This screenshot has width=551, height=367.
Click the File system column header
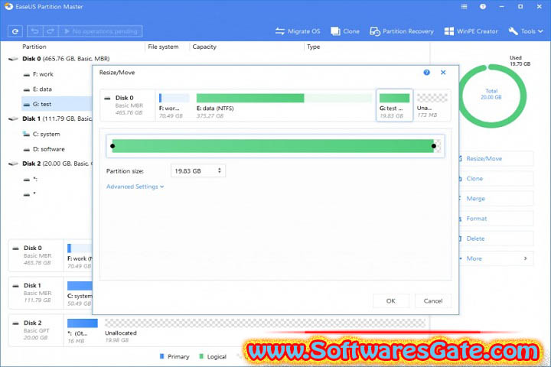tap(163, 47)
